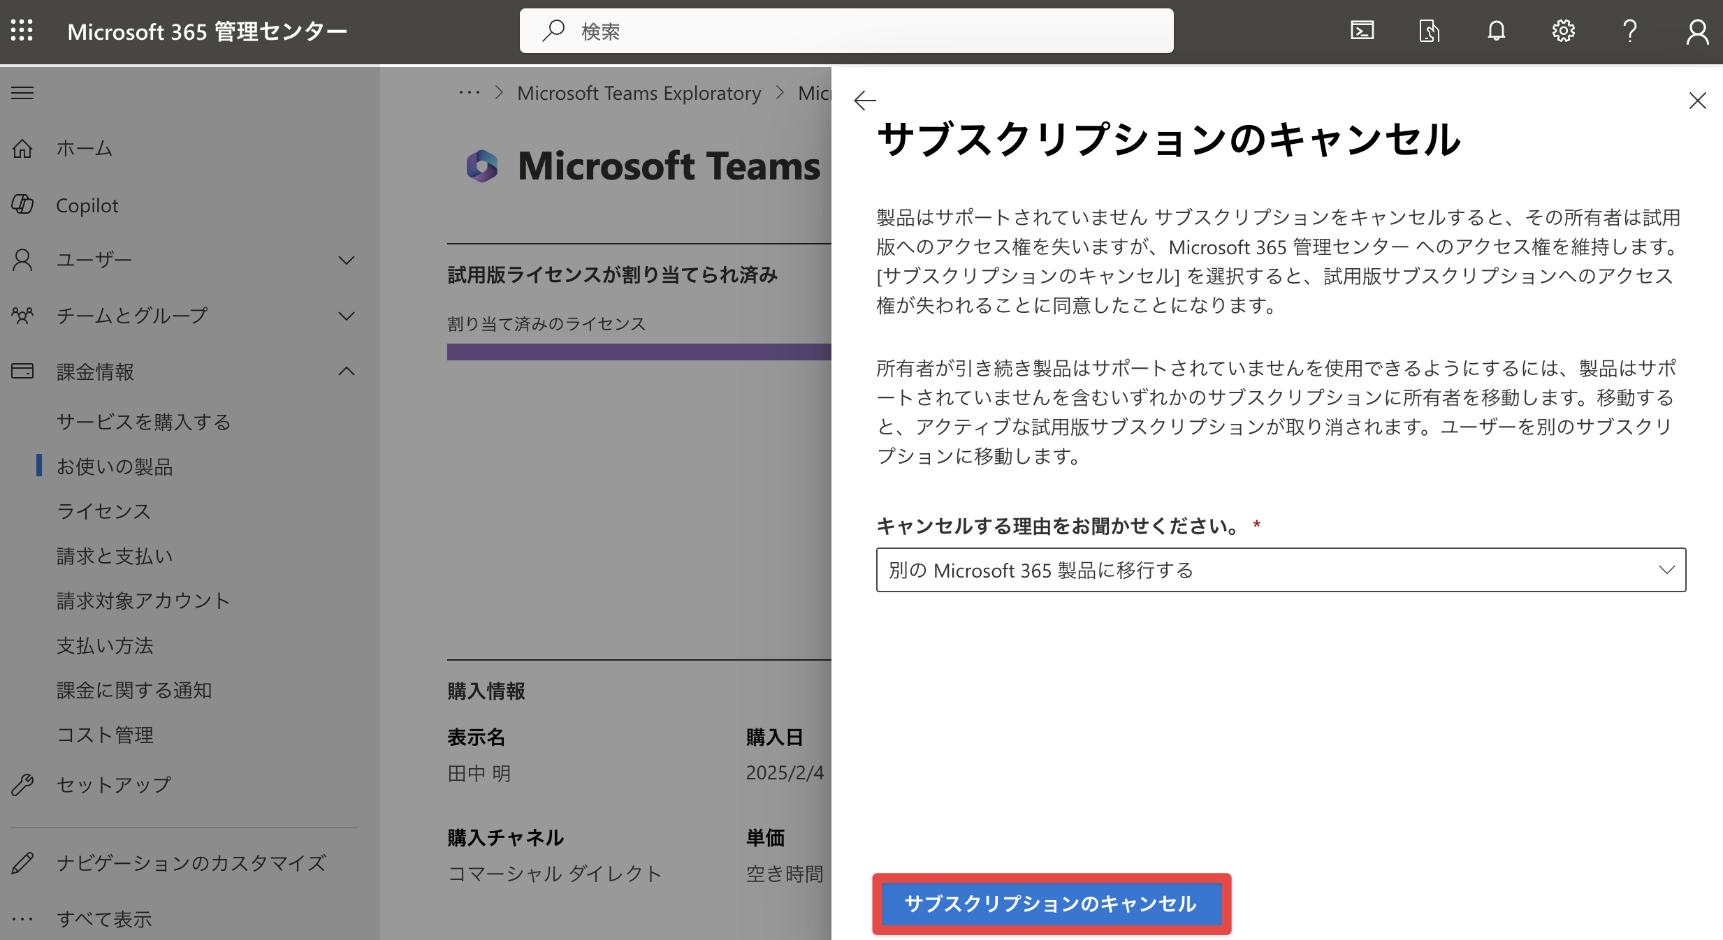Open the cancellation reason dropdown
1723x940 pixels.
point(1281,570)
